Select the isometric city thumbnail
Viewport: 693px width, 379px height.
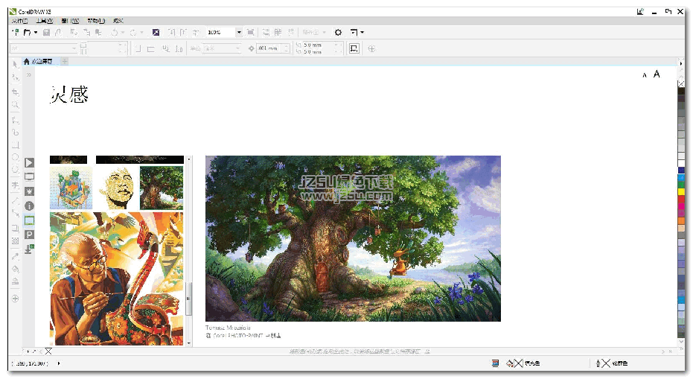pos(71,188)
